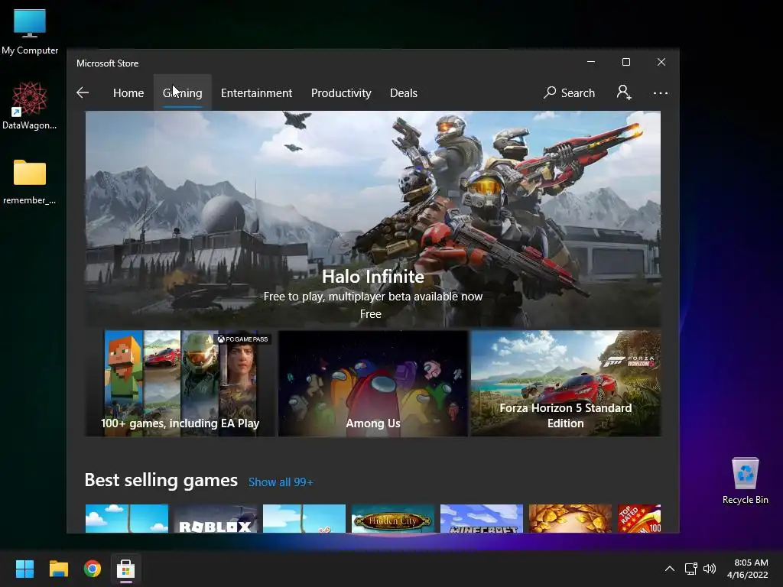Open the sign-in account icon
This screenshot has width=783, height=587.
[624, 92]
